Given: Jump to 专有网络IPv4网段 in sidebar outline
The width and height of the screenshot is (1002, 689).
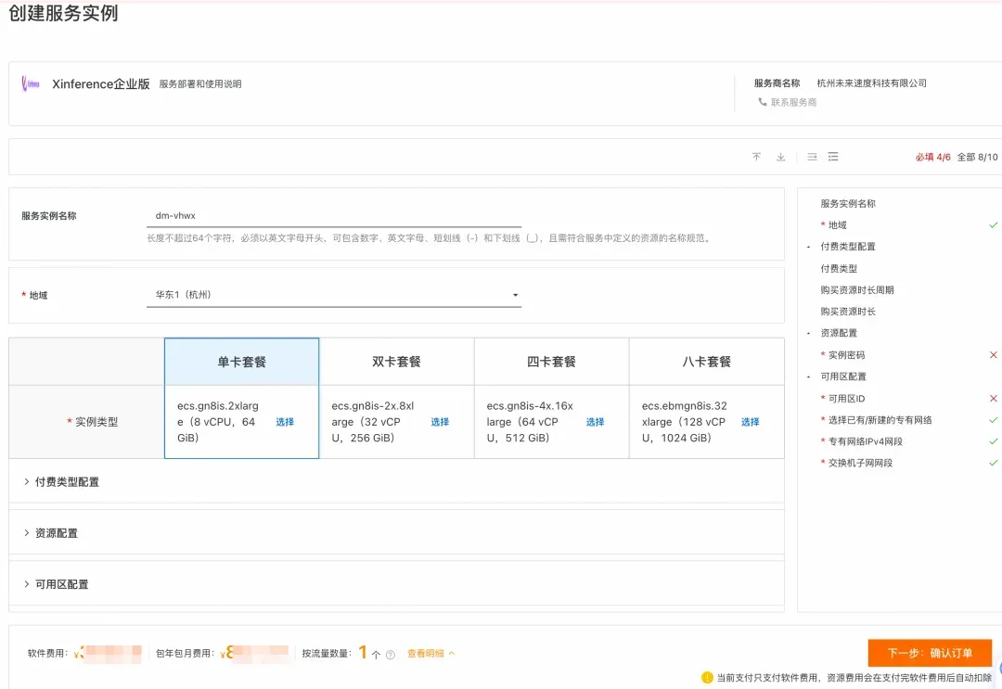Looking at the screenshot, I should (866, 441).
